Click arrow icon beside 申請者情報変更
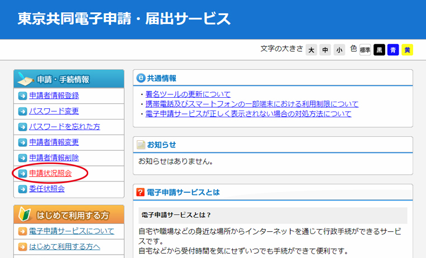 pyautogui.click(x=22, y=142)
